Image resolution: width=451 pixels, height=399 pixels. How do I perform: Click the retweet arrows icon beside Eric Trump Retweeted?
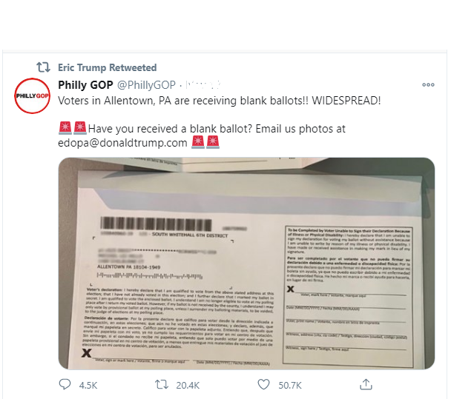(x=43, y=67)
